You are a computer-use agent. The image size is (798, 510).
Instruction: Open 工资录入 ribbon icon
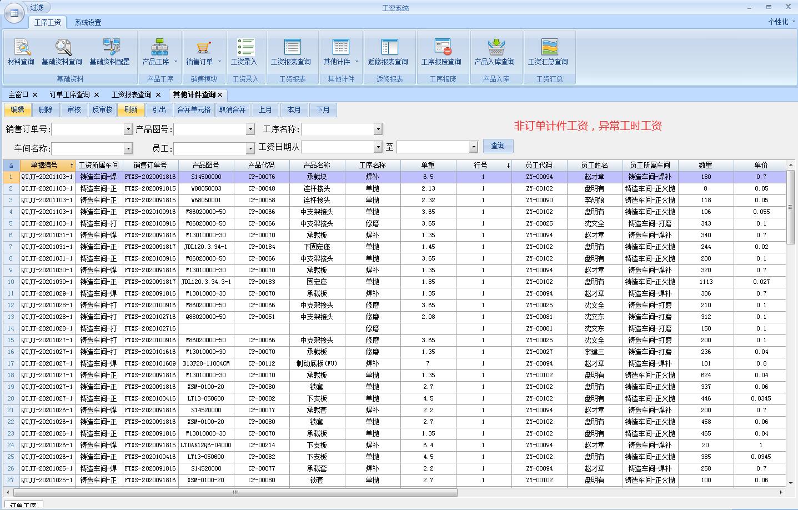coord(244,52)
